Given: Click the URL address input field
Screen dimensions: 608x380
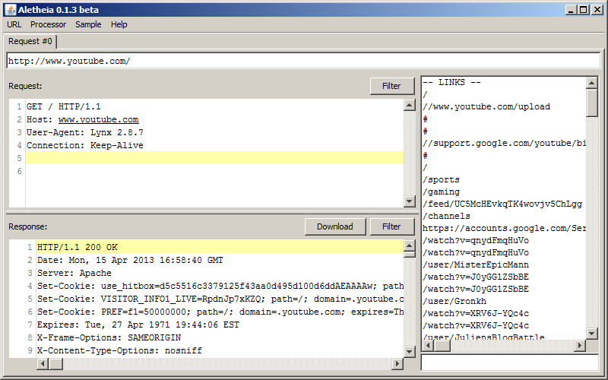Looking at the screenshot, I should tap(303, 61).
